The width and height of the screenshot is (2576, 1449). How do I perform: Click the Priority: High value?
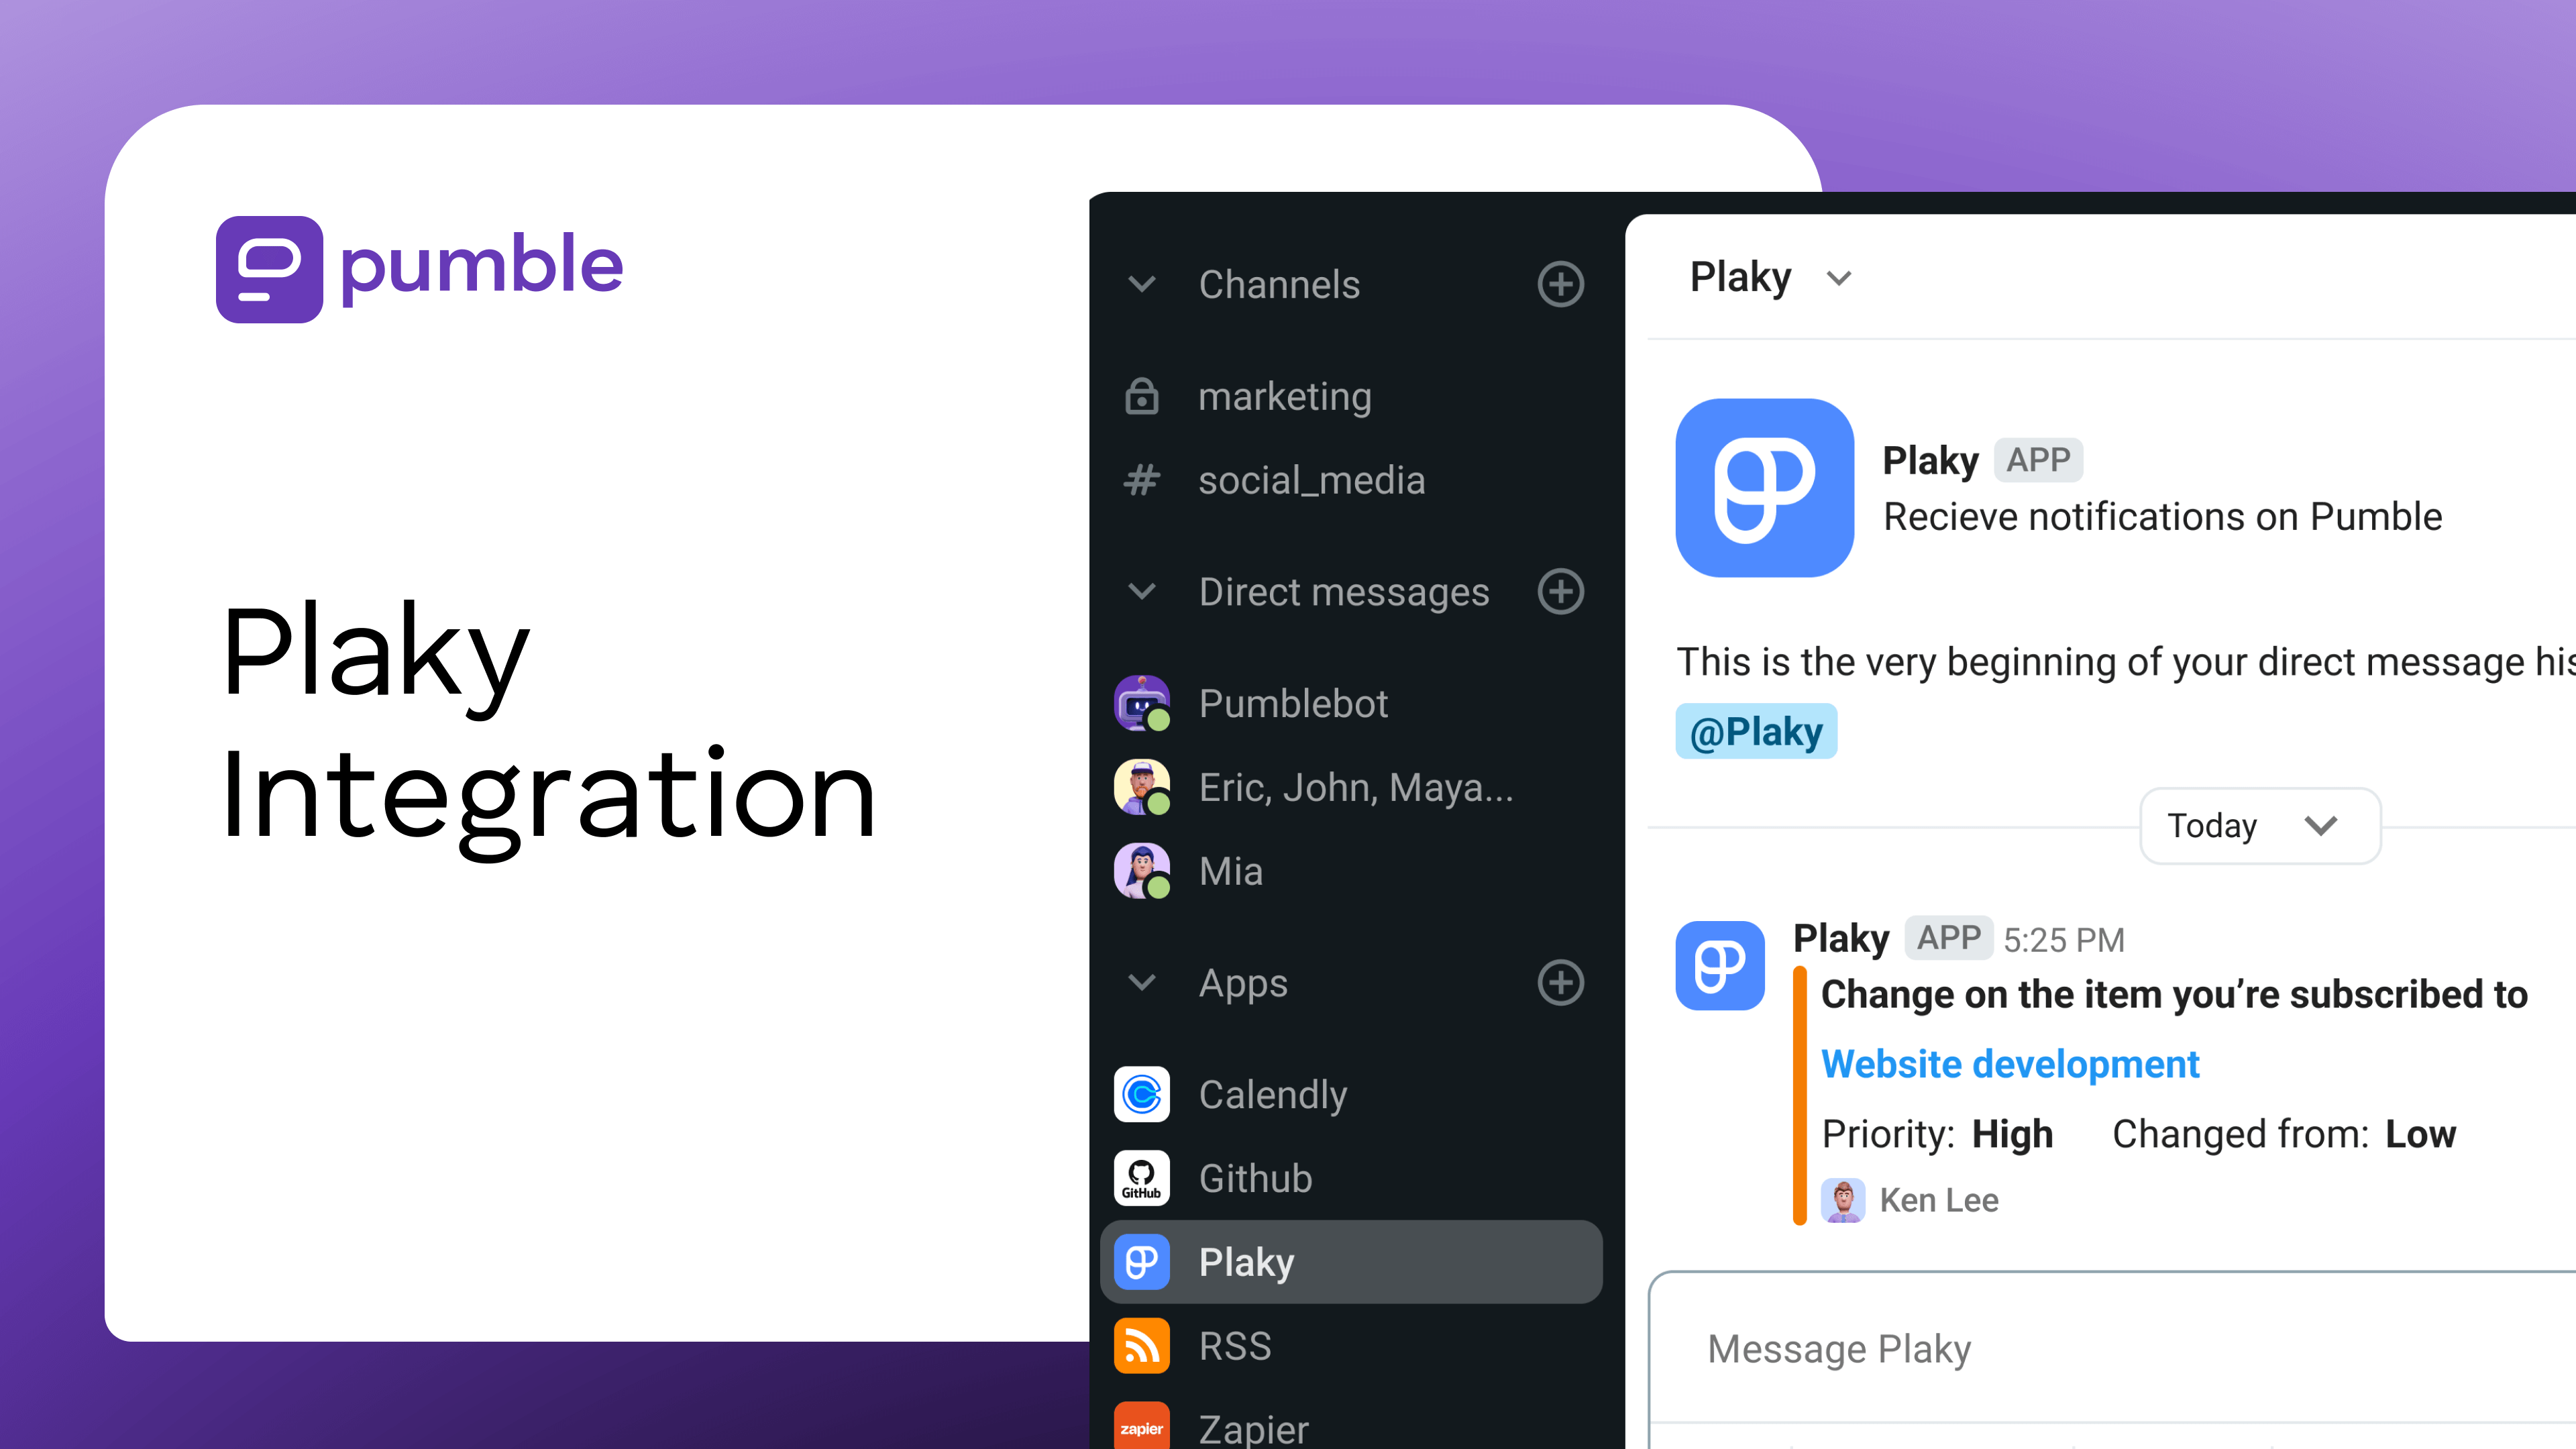coord(2012,1134)
